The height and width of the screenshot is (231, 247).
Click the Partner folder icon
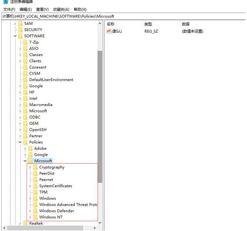[25, 136]
